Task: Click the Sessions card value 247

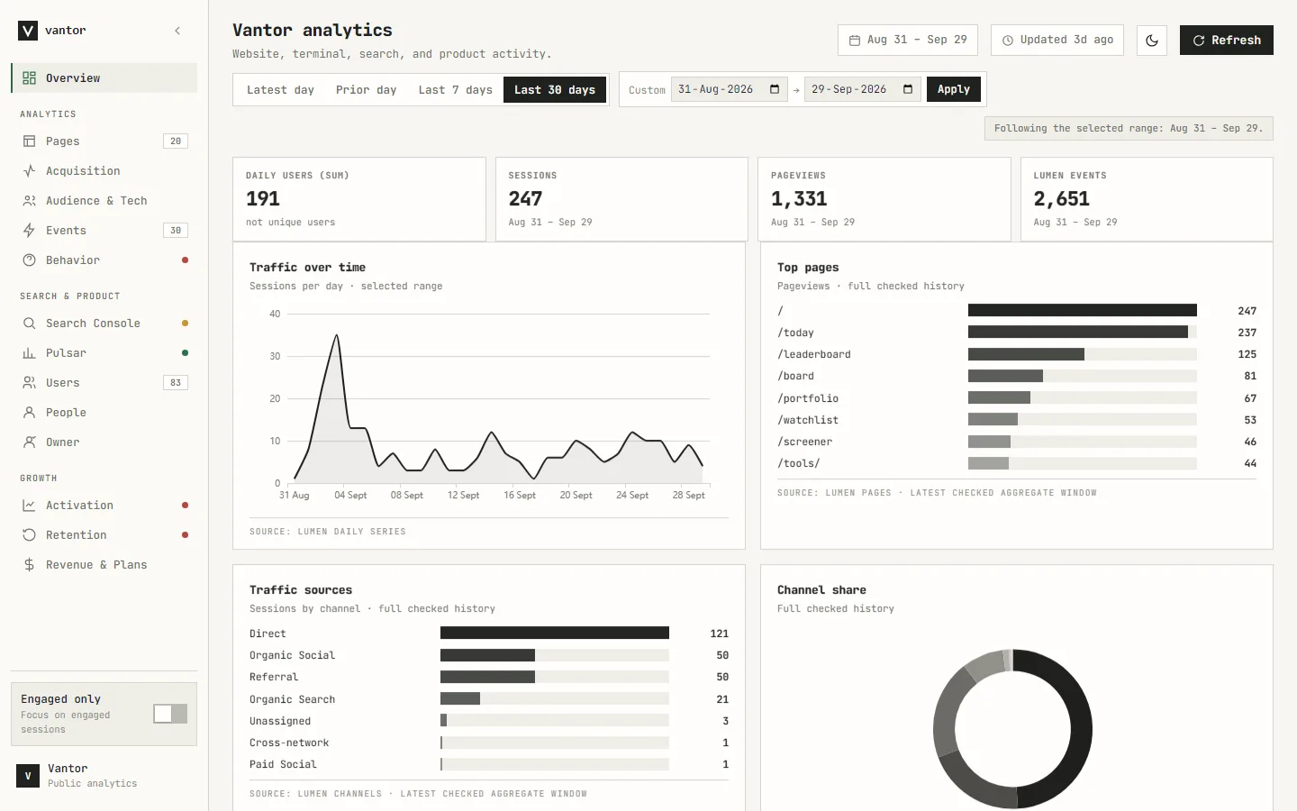Action: coord(526,199)
